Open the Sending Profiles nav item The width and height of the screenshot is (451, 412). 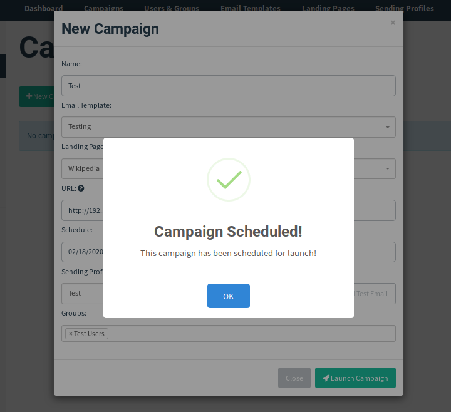click(x=404, y=9)
